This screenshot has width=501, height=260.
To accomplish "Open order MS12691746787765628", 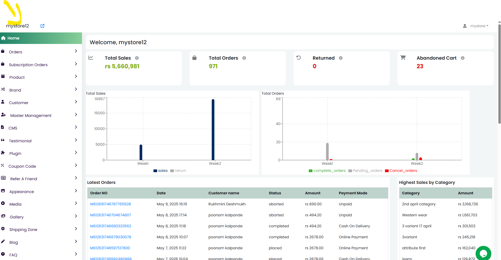I will click(111, 204).
